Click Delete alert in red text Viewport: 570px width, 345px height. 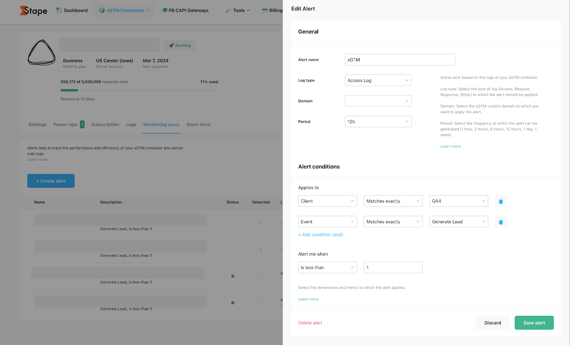[x=310, y=323]
